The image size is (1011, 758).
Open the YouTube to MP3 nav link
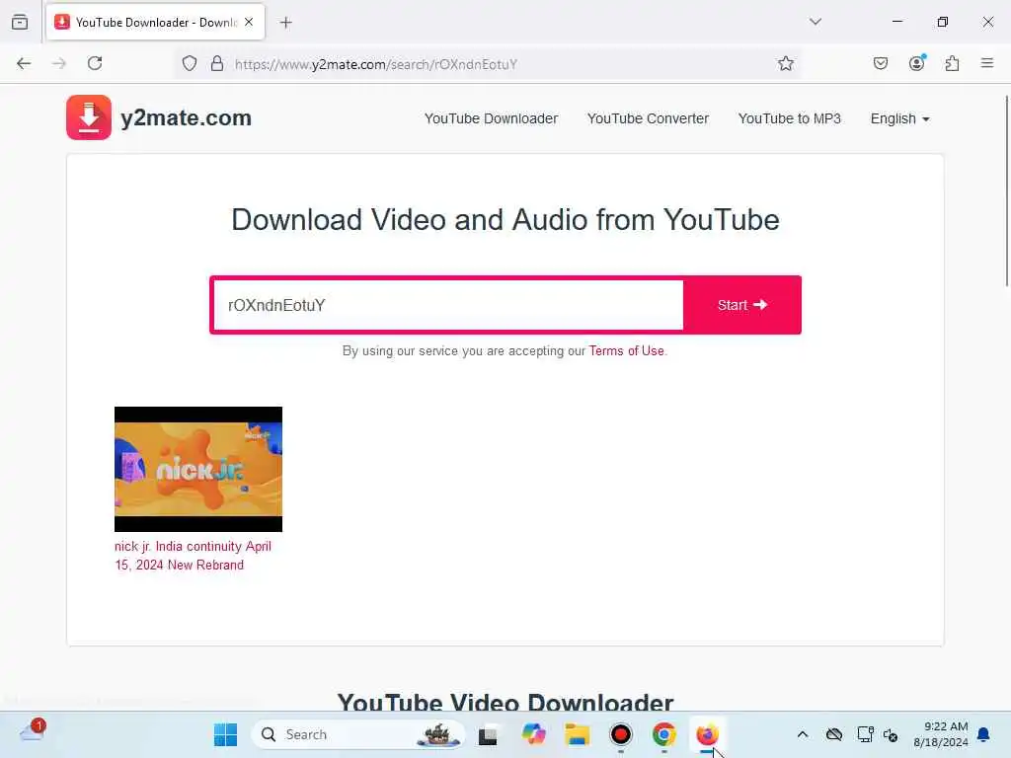point(789,118)
